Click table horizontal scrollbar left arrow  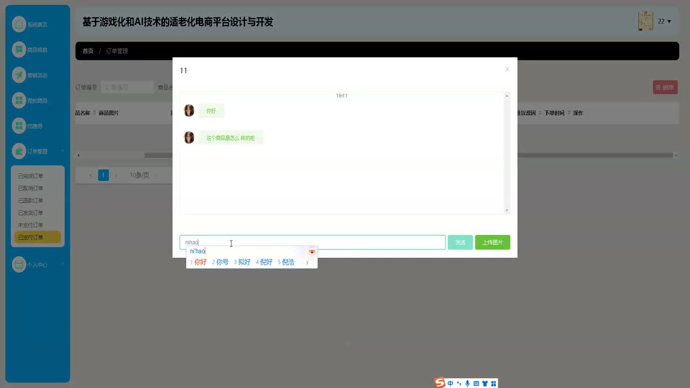click(x=79, y=155)
